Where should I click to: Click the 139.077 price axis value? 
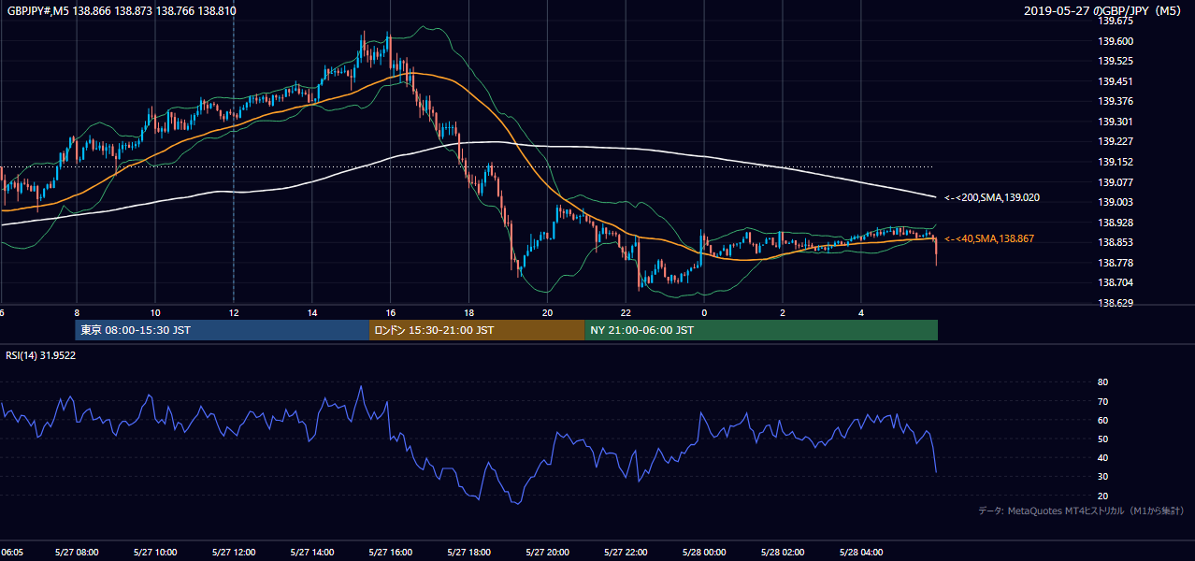[1115, 182]
